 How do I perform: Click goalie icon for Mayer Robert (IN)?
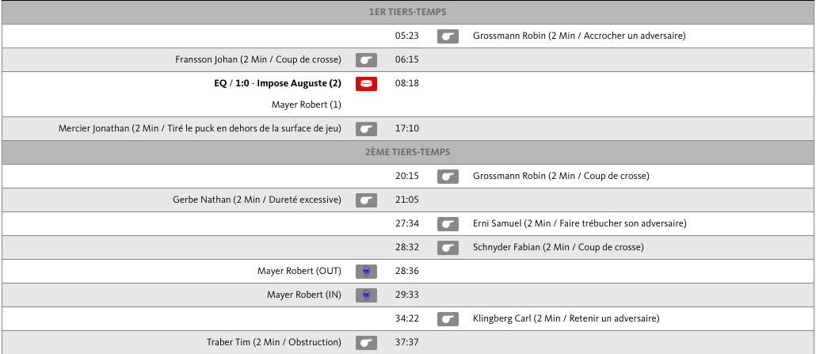coord(366,295)
